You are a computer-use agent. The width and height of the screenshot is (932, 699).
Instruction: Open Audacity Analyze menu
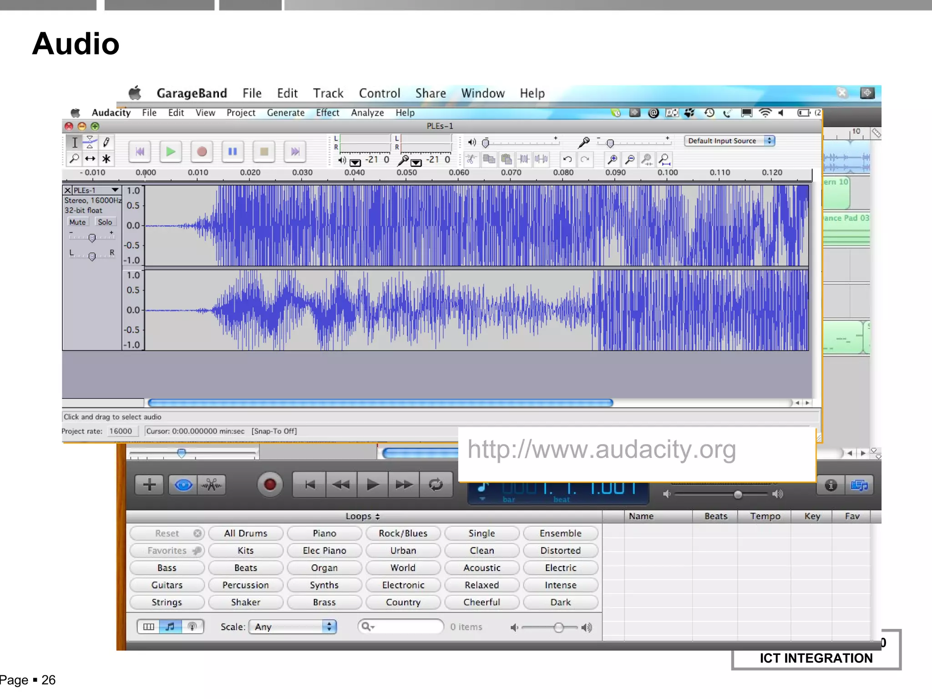(367, 113)
